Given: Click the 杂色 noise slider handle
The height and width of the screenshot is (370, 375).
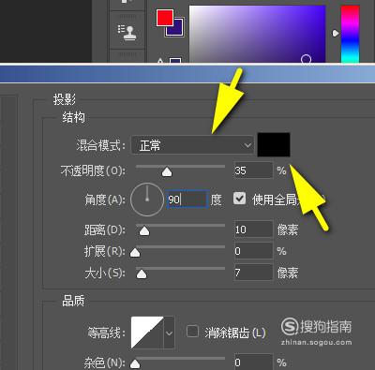Looking at the screenshot, I should coord(135,363).
